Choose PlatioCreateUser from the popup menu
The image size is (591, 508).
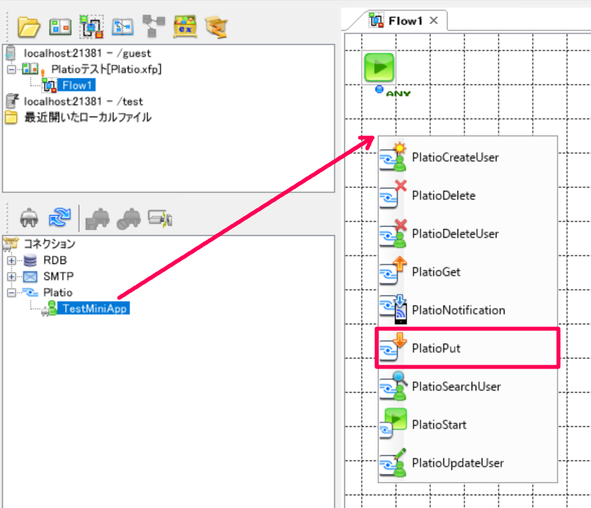pos(468,157)
